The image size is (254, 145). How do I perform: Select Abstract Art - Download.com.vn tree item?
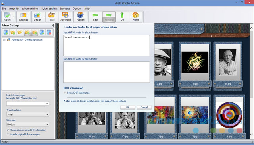point(27,40)
